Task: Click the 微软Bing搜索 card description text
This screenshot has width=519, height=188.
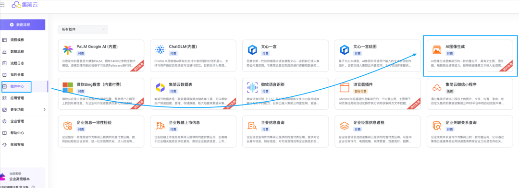Action: pos(99,101)
